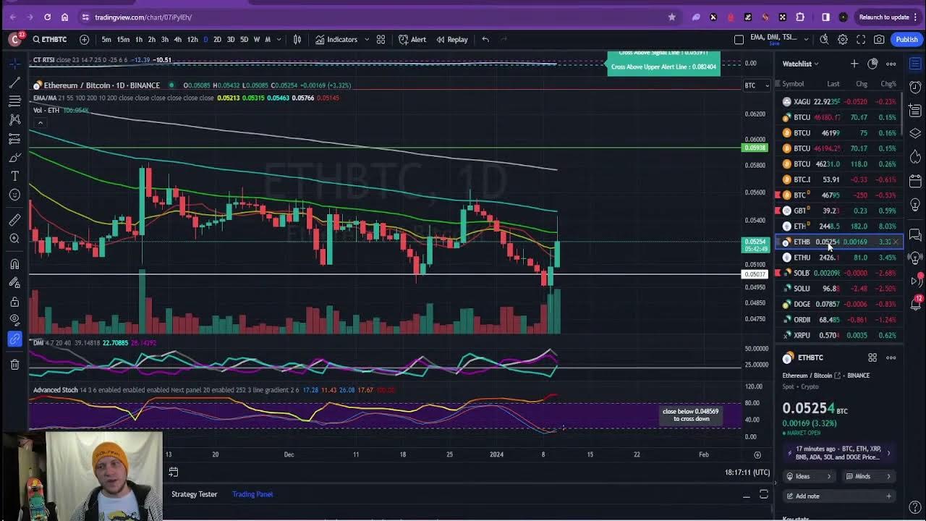Expand the Watchlist dropdown
The image size is (926, 521).
(x=800, y=64)
